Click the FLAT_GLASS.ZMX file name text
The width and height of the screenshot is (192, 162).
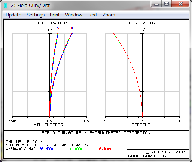(x=158, y=152)
